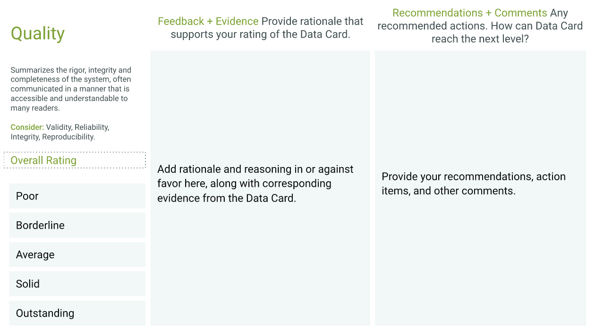Click 'items, and other comments.' placeholder line
Image resolution: width=595 pixels, height=335 pixels.
pos(448,191)
